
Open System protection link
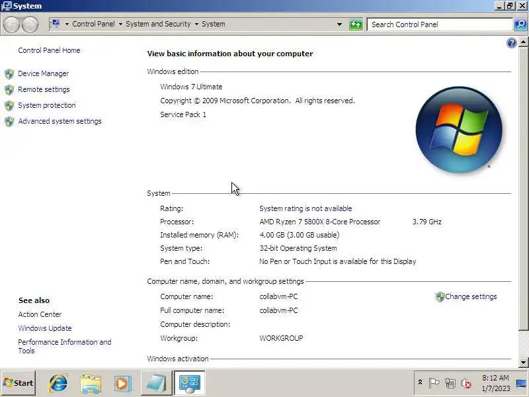(x=47, y=105)
